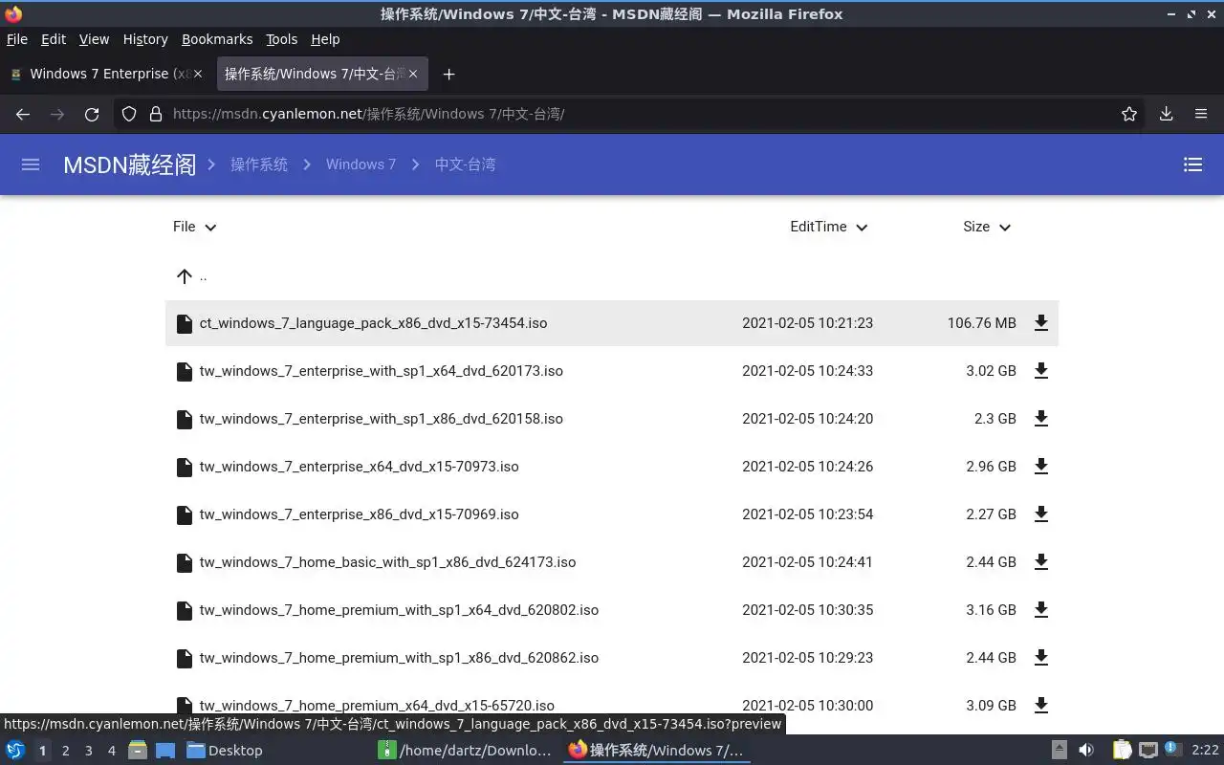Download home_premium_with_sp1_x64_dvd_620802 via arrow icon
The width and height of the screenshot is (1224, 765).
(1041, 610)
